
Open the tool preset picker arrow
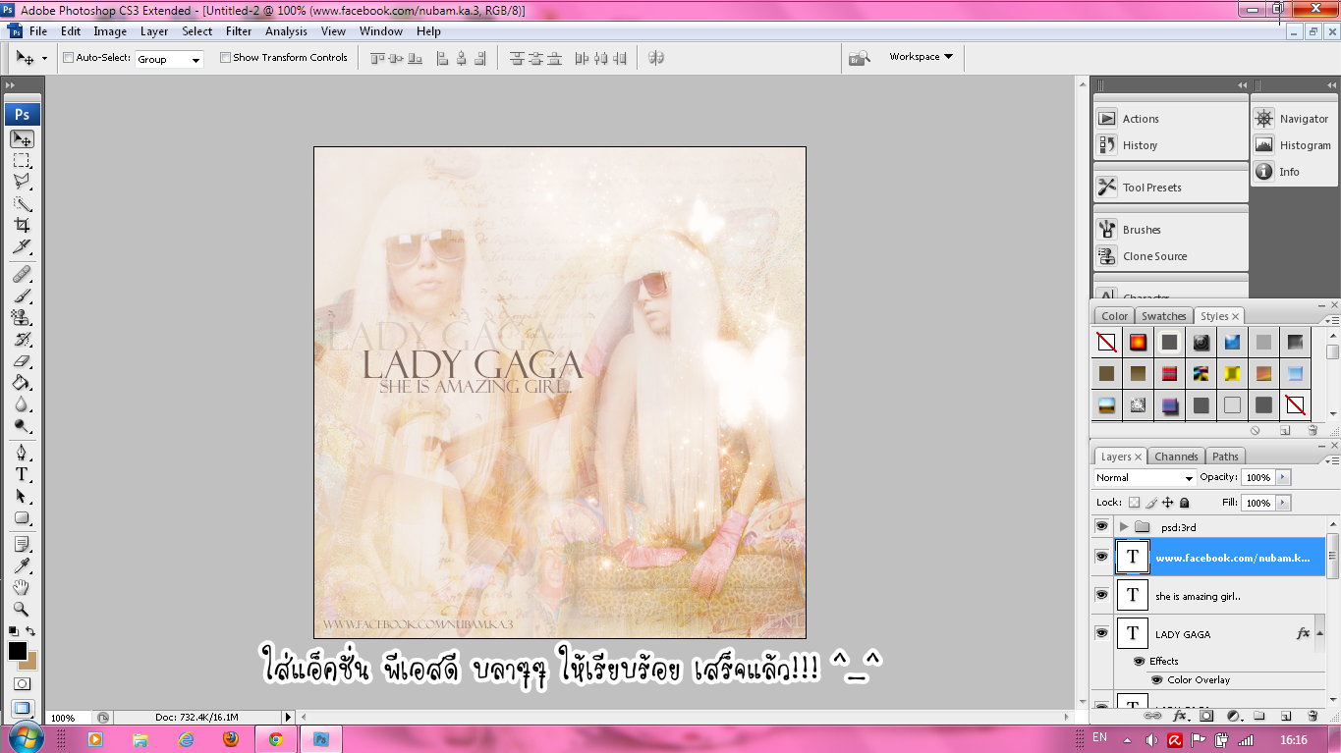44,58
